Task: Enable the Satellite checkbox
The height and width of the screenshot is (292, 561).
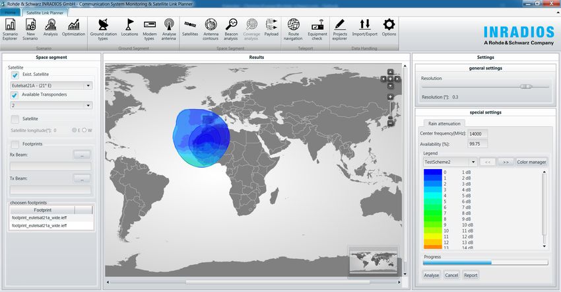Action: pos(15,119)
